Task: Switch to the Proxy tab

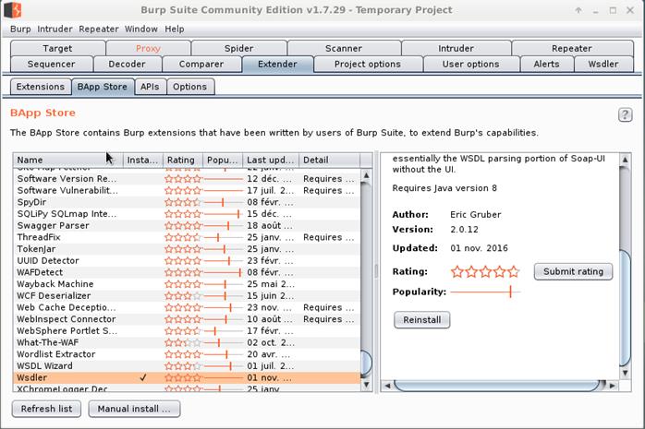Action: (x=148, y=48)
